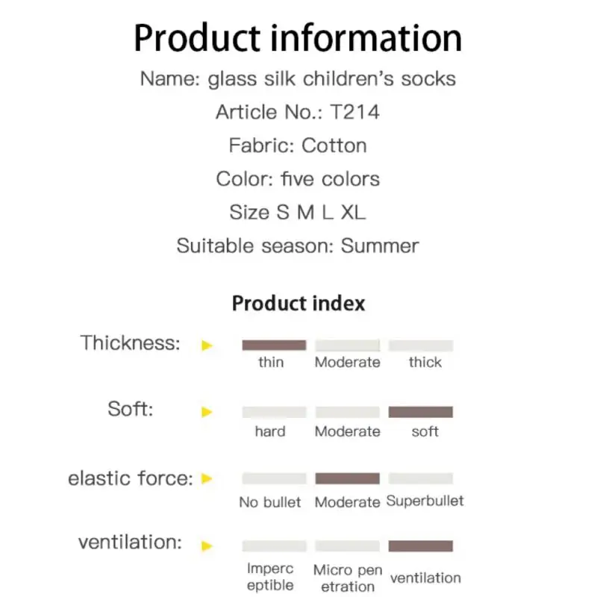
Task: Click the "Size S M L XL" line
Action: pos(298,212)
